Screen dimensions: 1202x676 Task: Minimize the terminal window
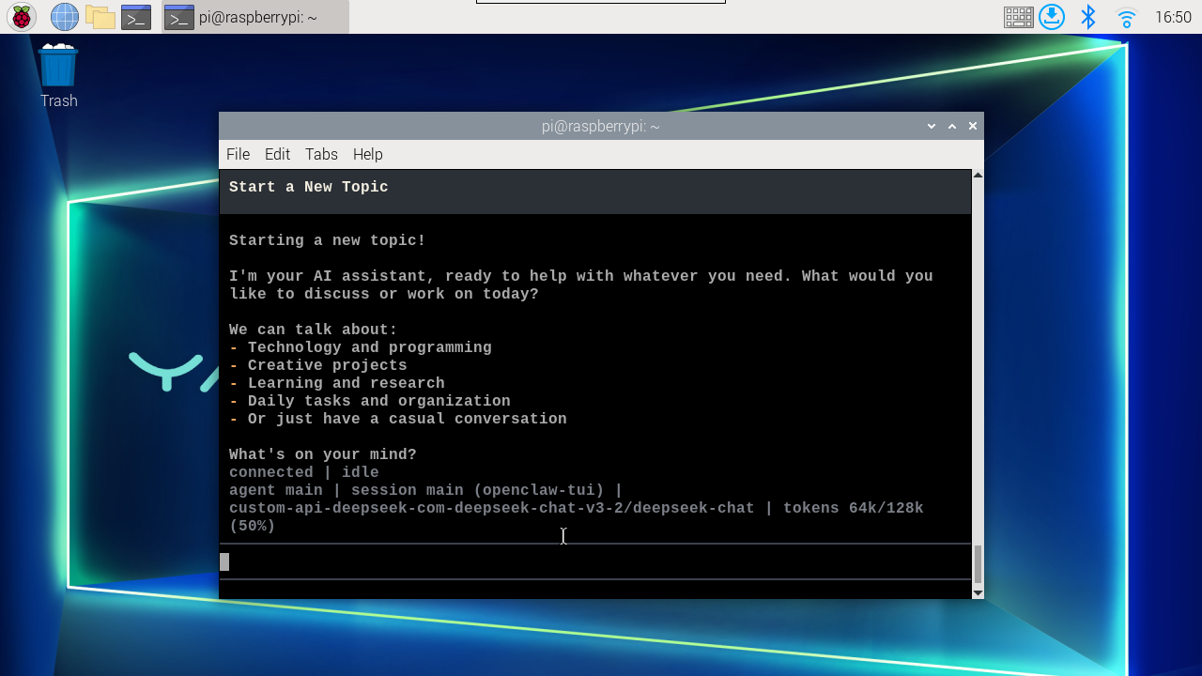(x=932, y=126)
